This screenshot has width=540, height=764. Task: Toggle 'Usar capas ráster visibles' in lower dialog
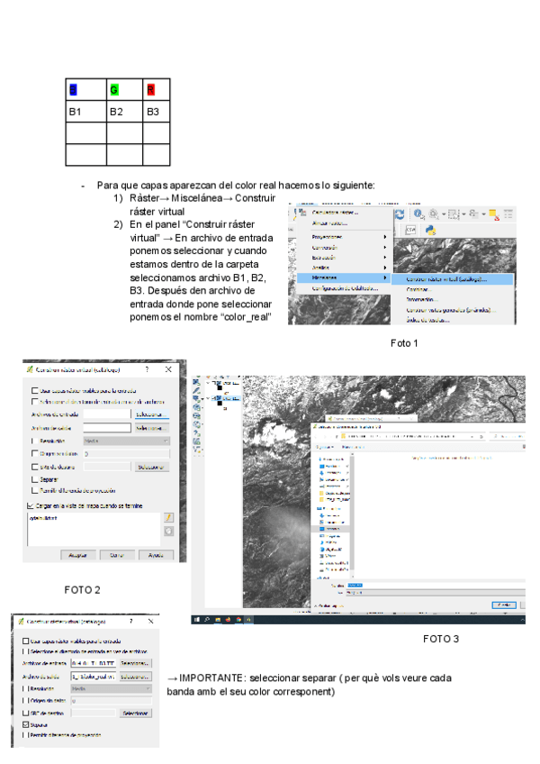(26, 641)
